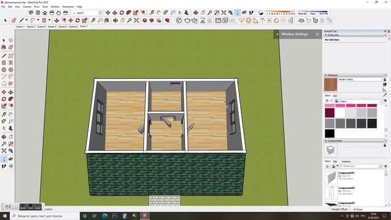The height and width of the screenshot is (220, 391).
Task: Open the component navigation home dropdown arrow
Action: pyautogui.click(x=337, y=166)
